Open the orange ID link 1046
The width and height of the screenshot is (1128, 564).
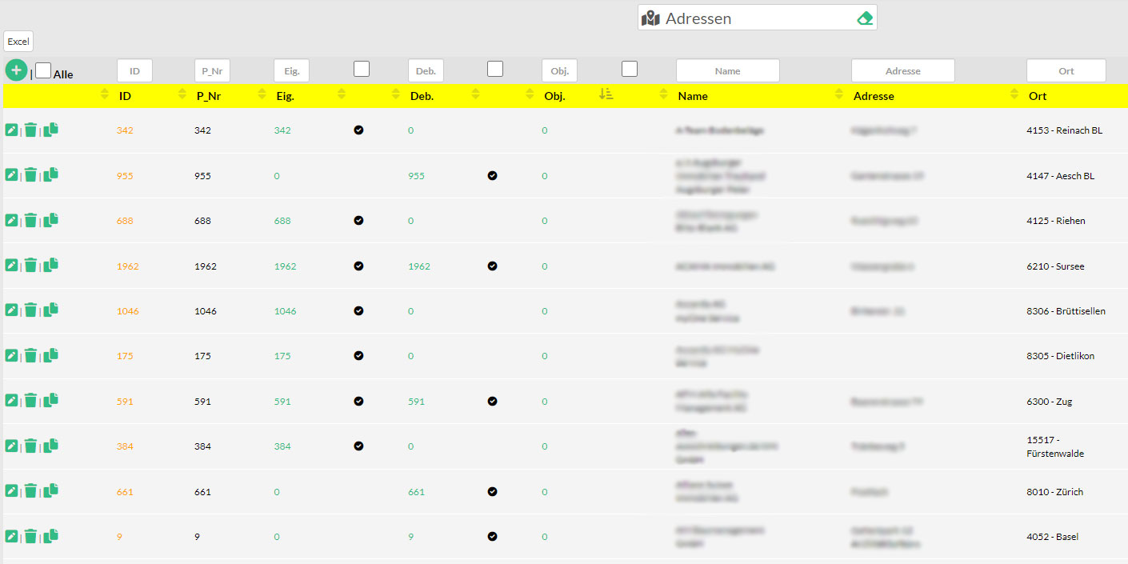tap(127, 311)
